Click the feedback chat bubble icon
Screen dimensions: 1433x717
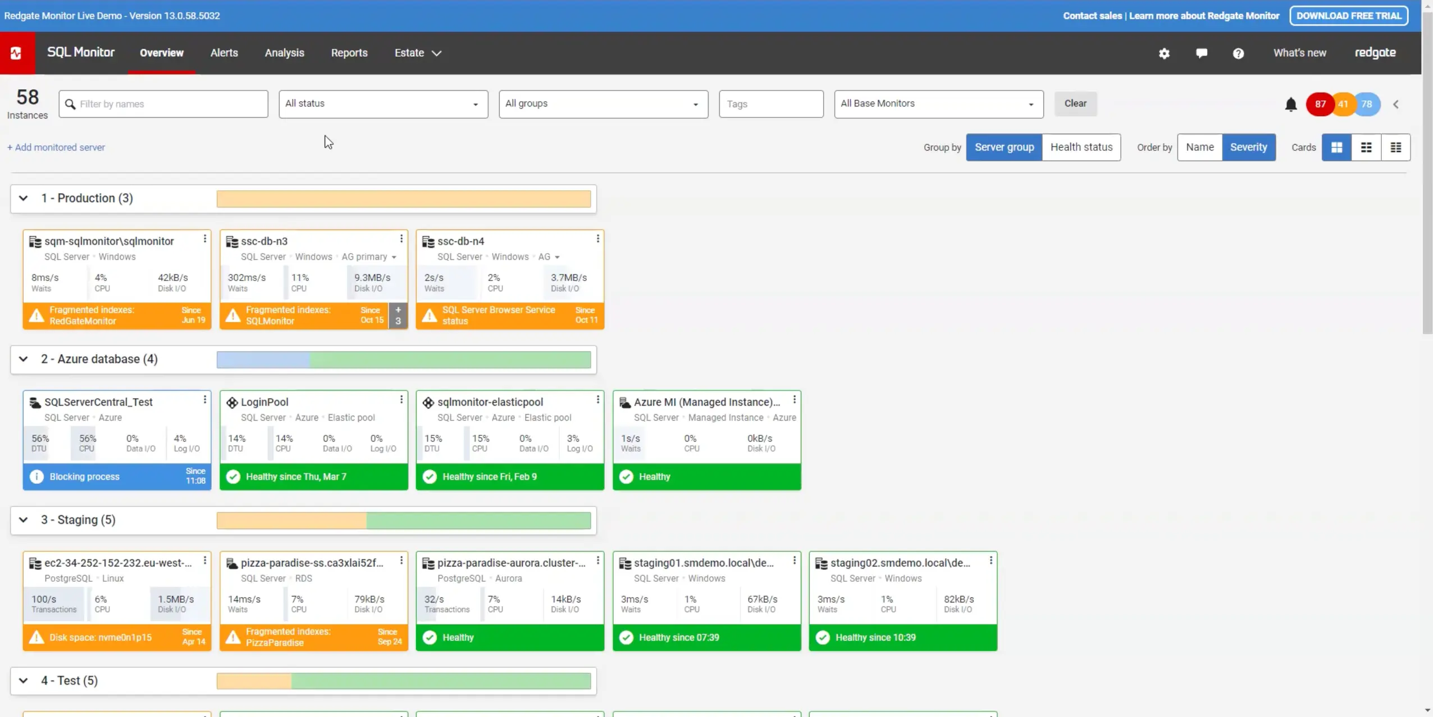1201,53
